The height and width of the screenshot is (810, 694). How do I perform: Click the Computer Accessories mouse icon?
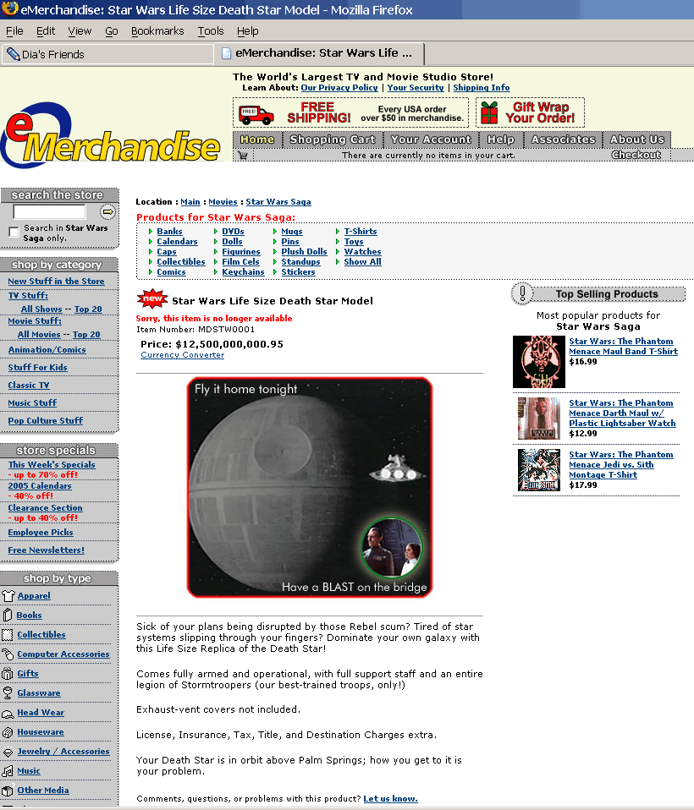(8, 654)
